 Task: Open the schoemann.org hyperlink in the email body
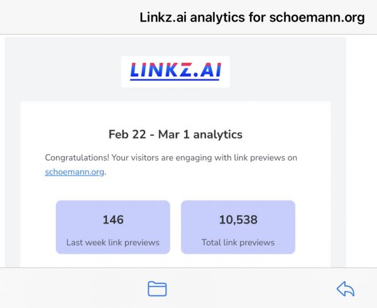click(75, 172)
